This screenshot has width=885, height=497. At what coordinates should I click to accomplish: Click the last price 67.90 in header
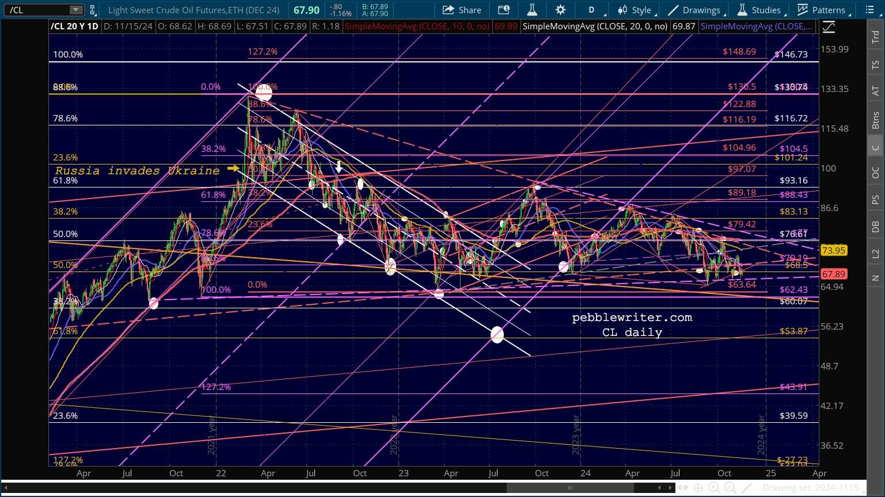(x=306, y=10)
